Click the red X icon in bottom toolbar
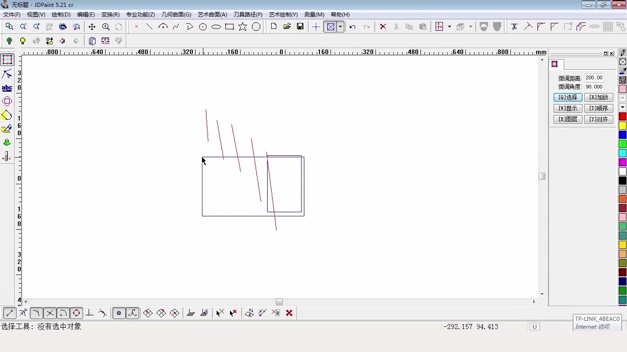 289,313
